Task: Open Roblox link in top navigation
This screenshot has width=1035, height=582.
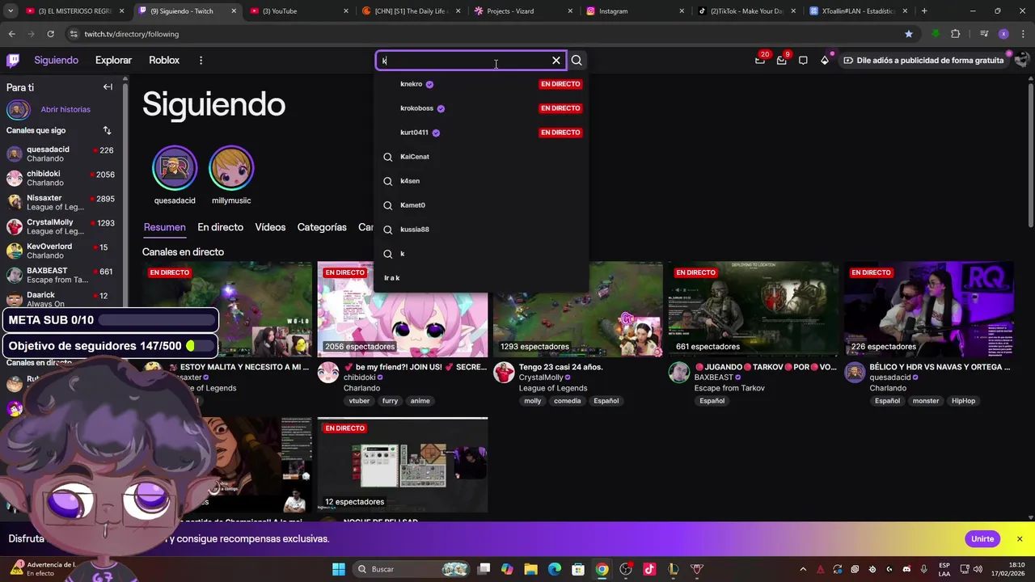Action: 164,61
